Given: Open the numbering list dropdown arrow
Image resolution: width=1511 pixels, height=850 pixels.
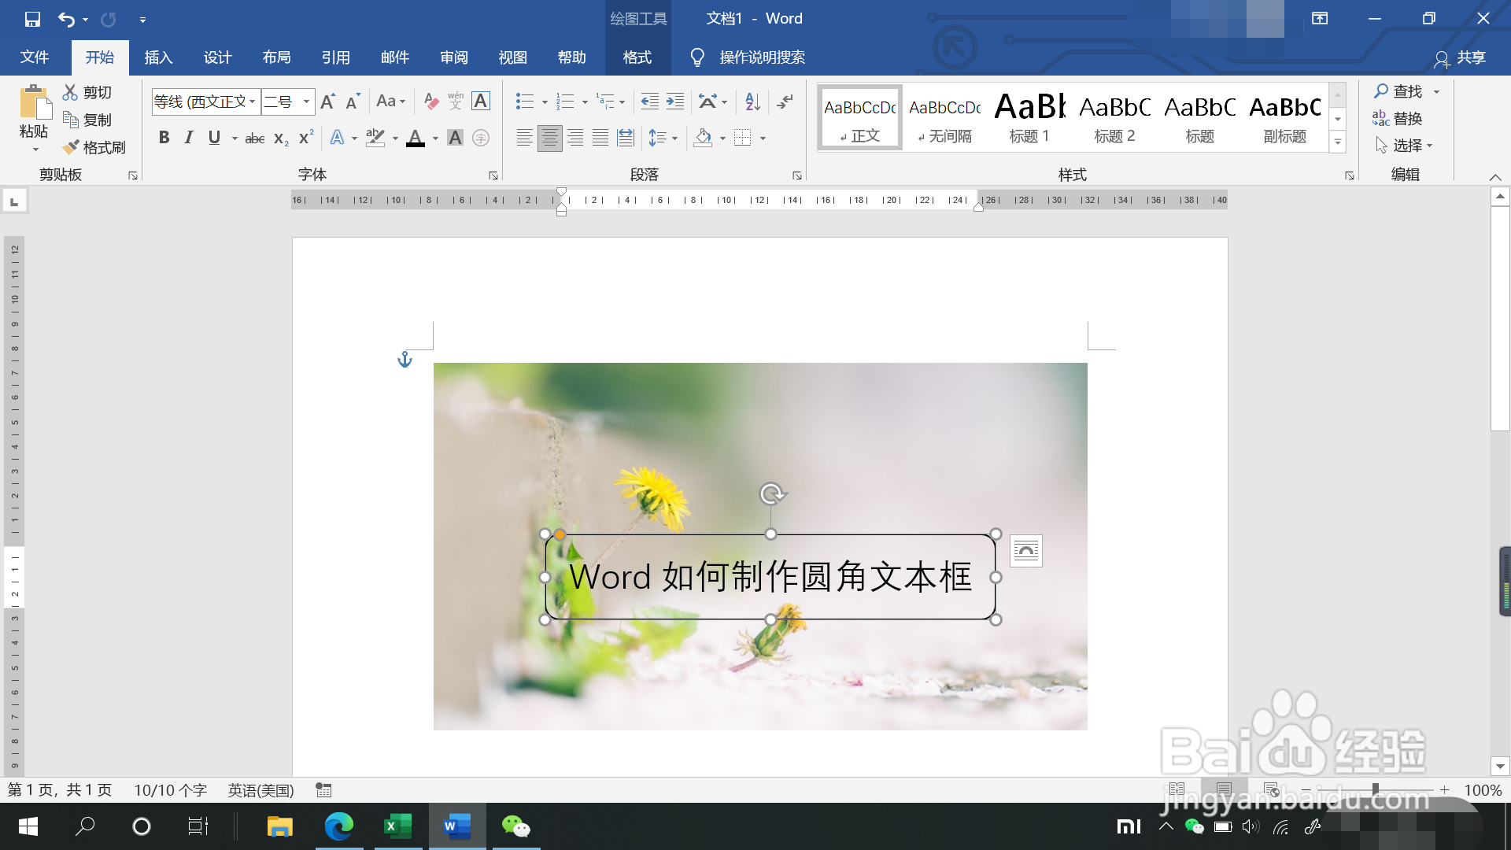Looking at the screenshot, I should point(585,102).
